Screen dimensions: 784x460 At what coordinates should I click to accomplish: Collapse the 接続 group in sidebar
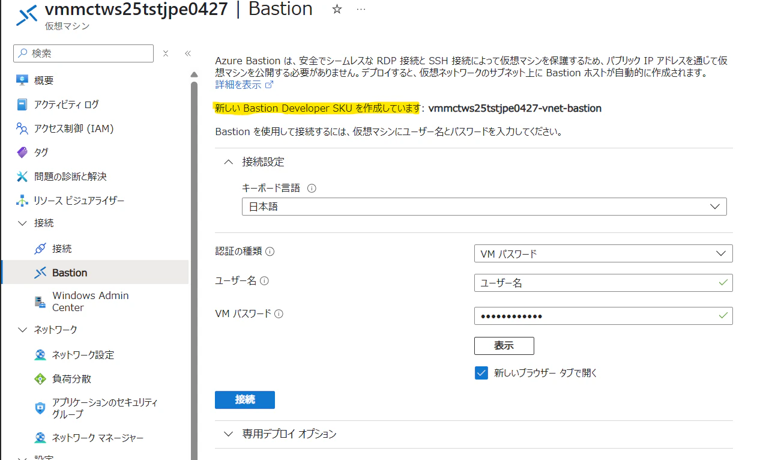pyautogui.click(x=23, y=223)
